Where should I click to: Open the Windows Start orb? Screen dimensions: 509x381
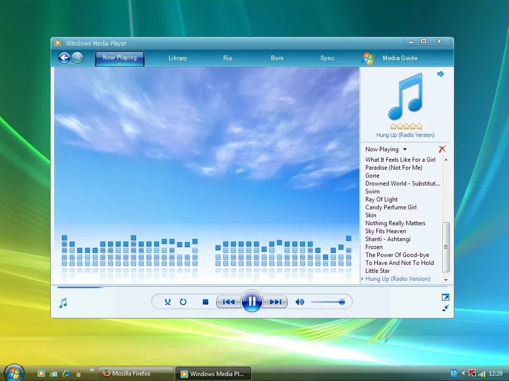tap(14, 373)
